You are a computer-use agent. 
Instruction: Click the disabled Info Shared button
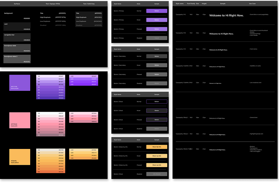pos(157,174)
